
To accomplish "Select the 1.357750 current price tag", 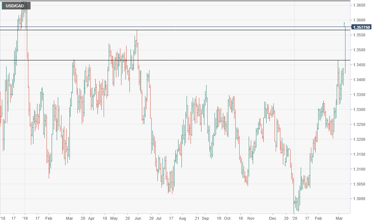I will click(x=361, y=27).
